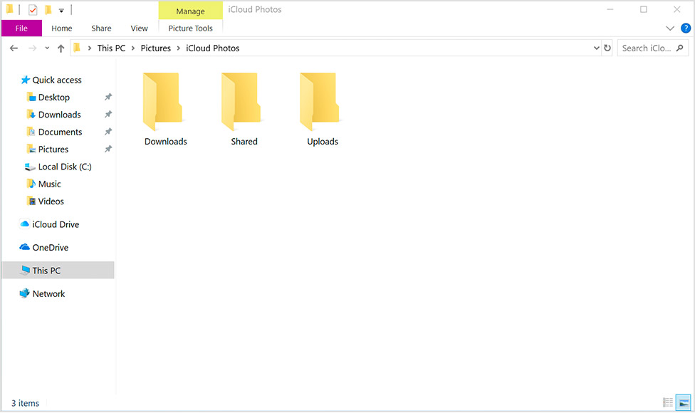Click "Local Disk (C:)" label in sidebar
695x413 pixels.
coord(66,167)
